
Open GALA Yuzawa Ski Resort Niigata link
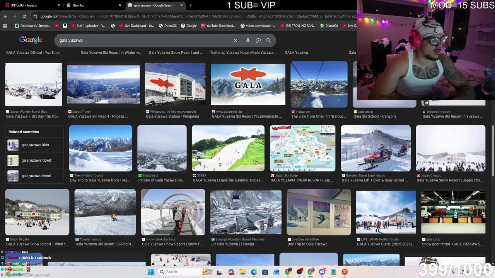coord(98,116)
